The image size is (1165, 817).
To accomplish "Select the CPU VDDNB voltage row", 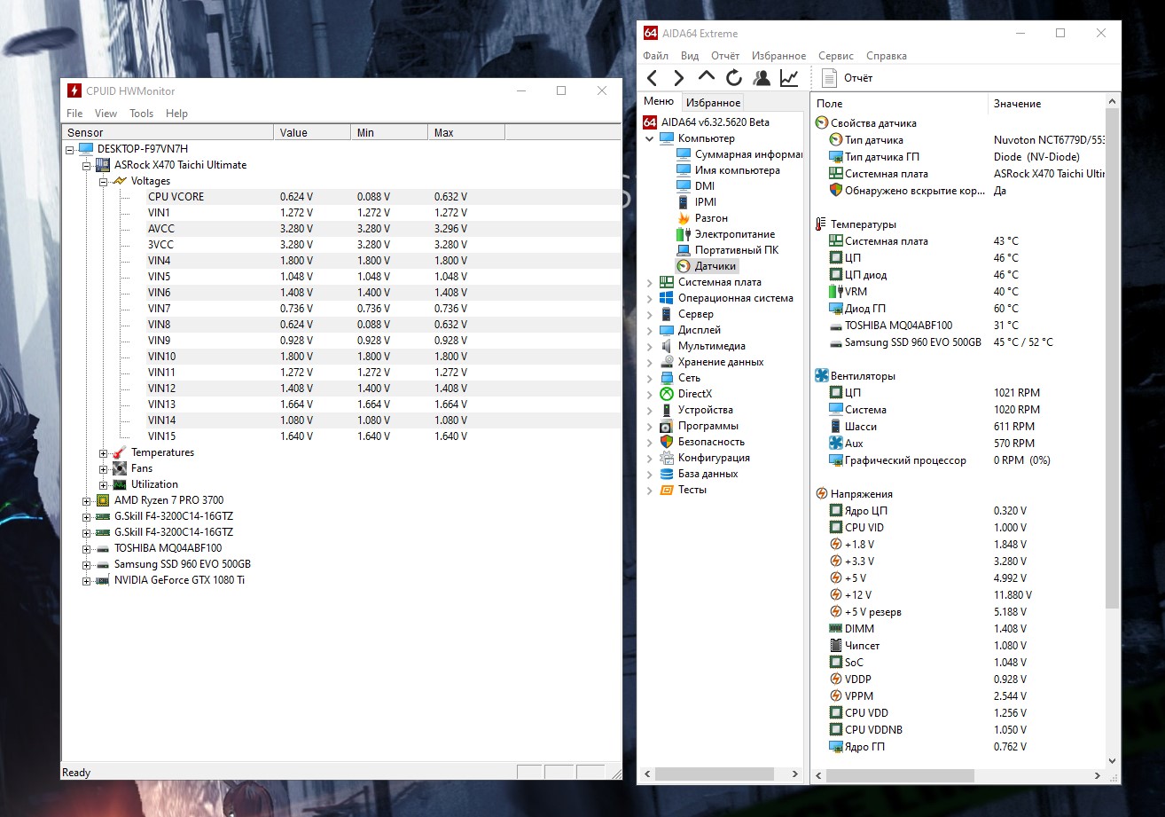I will pos(958,730).
